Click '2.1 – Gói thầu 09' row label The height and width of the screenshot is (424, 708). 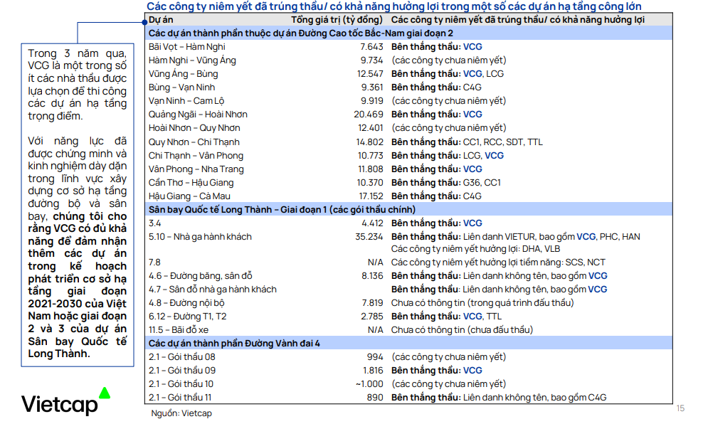pyautogui.click(x=182, y=371)
